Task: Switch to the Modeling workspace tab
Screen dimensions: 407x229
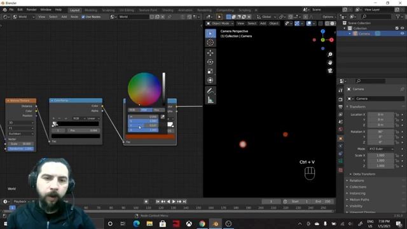Action: click(91, 10)
